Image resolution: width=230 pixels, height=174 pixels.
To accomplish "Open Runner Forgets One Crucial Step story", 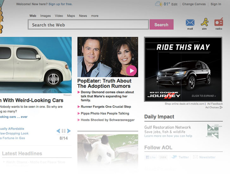I will pyautogui.click(x=106, y=107).
